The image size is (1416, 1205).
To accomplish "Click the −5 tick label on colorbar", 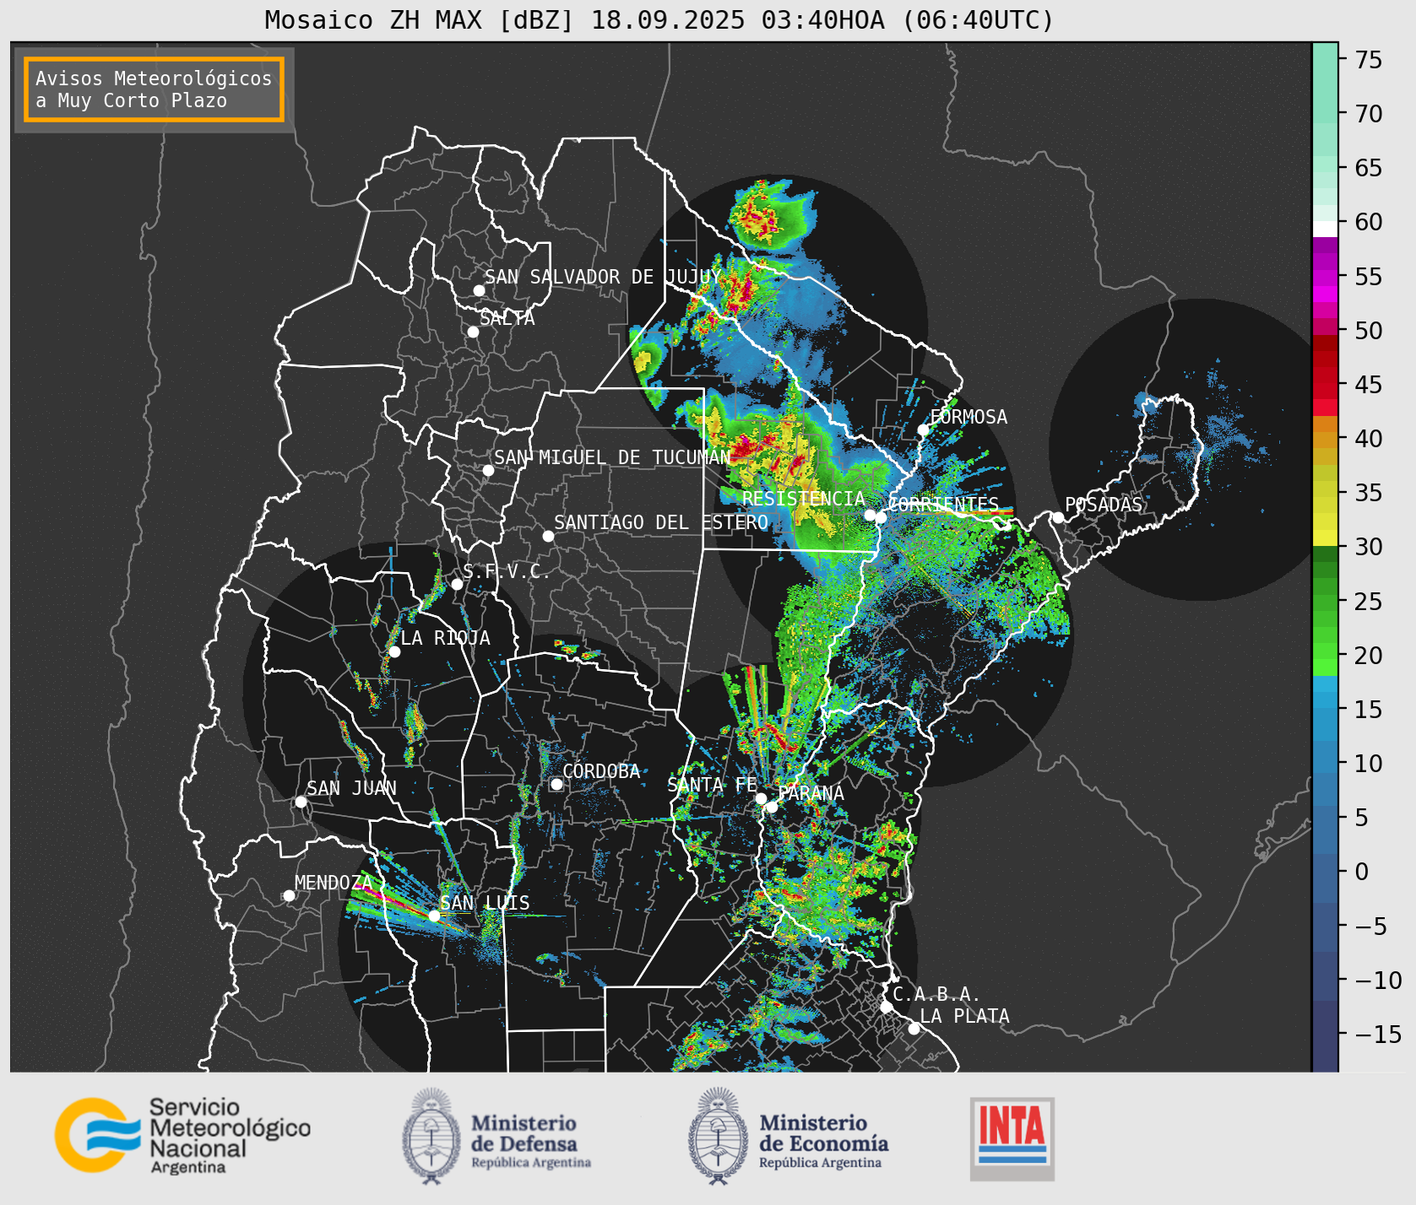I will [x=1371, y=927].
